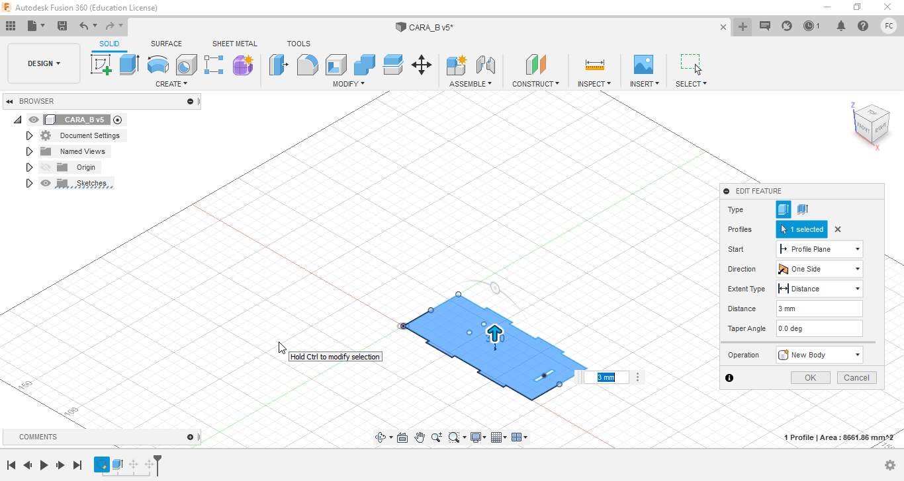The width and height of the screenshot is (904, 481).
Task: Open the Create Form tool
Action: 243,65
